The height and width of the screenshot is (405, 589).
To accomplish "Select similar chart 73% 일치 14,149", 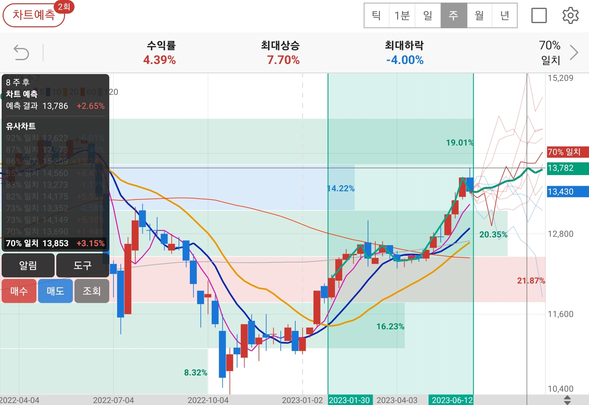I will point(55,220).
